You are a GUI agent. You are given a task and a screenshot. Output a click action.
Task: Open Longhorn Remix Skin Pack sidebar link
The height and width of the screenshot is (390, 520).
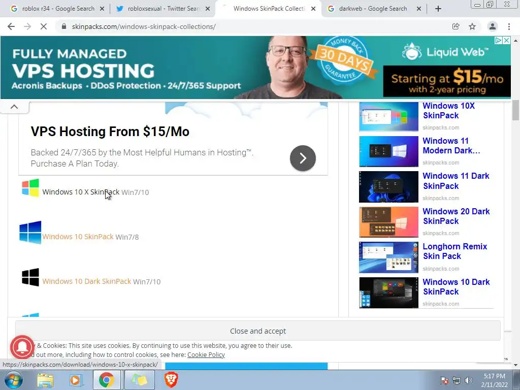coord(455,251)
